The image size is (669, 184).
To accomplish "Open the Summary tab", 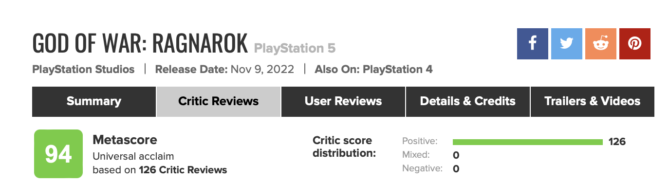I will tap(94, 102).
